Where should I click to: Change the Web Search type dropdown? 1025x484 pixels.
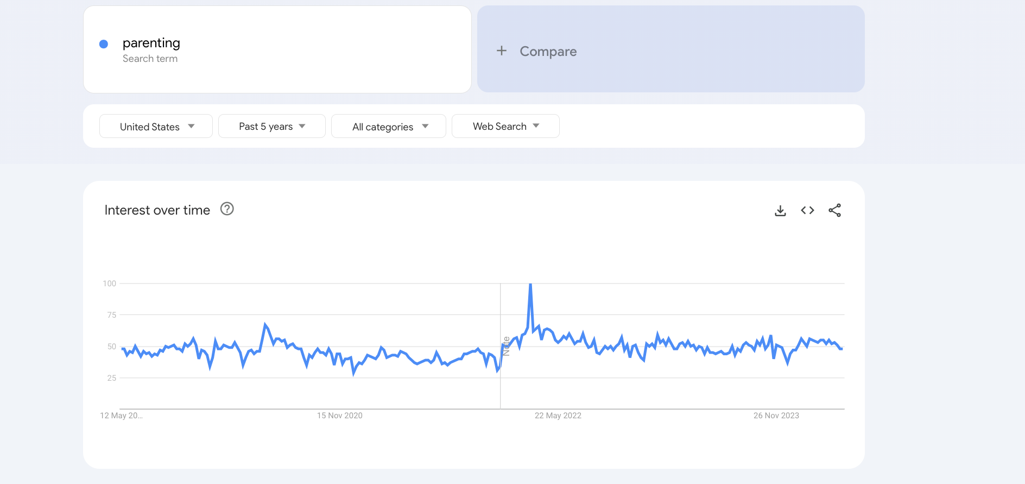coord(505,127)
